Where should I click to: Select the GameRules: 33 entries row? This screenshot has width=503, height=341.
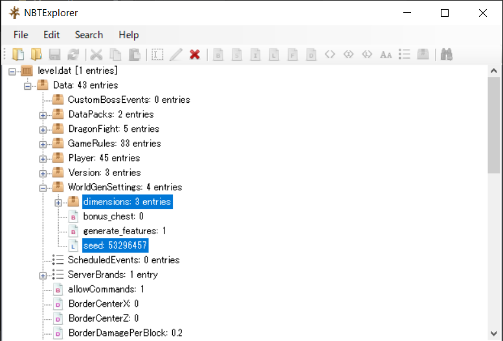(x=115, y=144)
